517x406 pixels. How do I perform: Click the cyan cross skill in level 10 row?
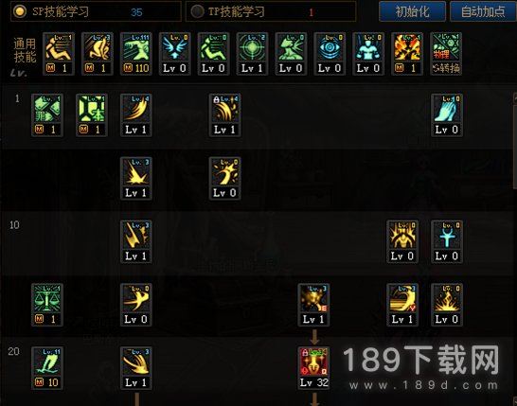point(447,241)
